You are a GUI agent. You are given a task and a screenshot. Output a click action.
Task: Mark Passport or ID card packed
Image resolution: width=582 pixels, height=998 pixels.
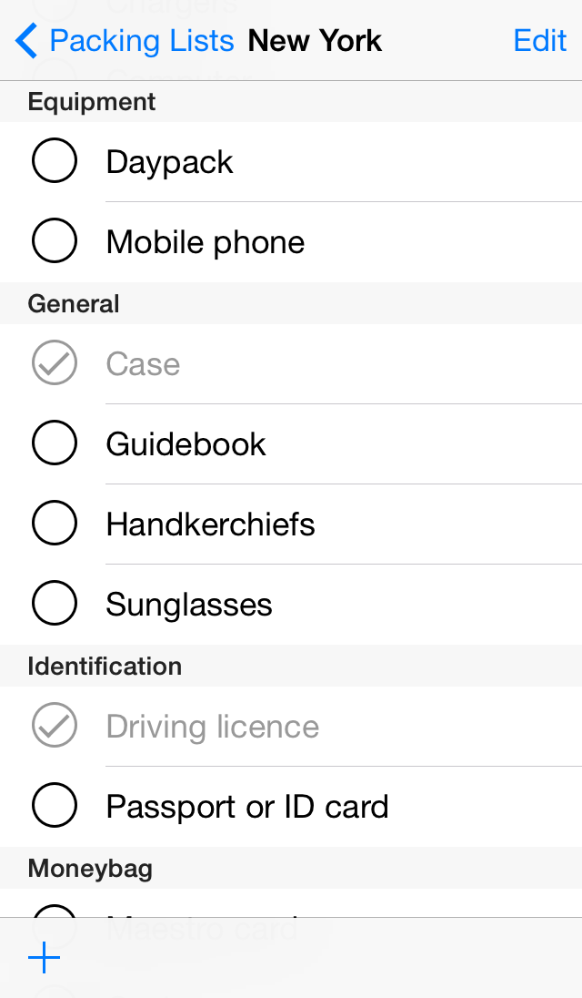coord(55,807)
